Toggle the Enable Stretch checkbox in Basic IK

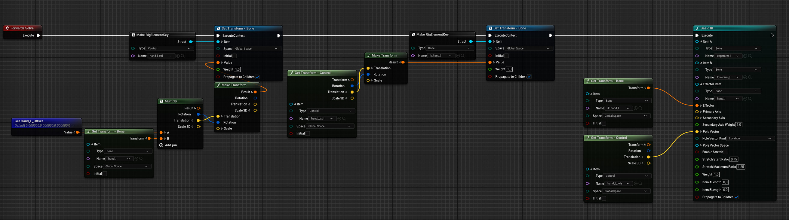point(726,152)
